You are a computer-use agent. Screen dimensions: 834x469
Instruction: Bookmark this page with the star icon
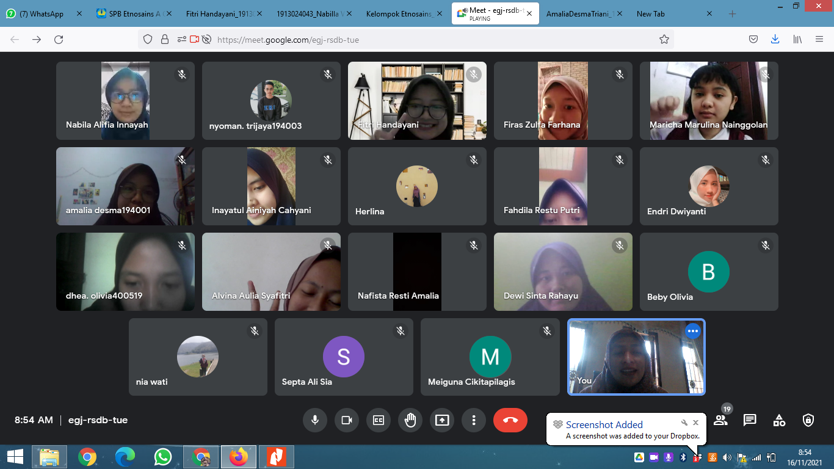click(664, 40)
